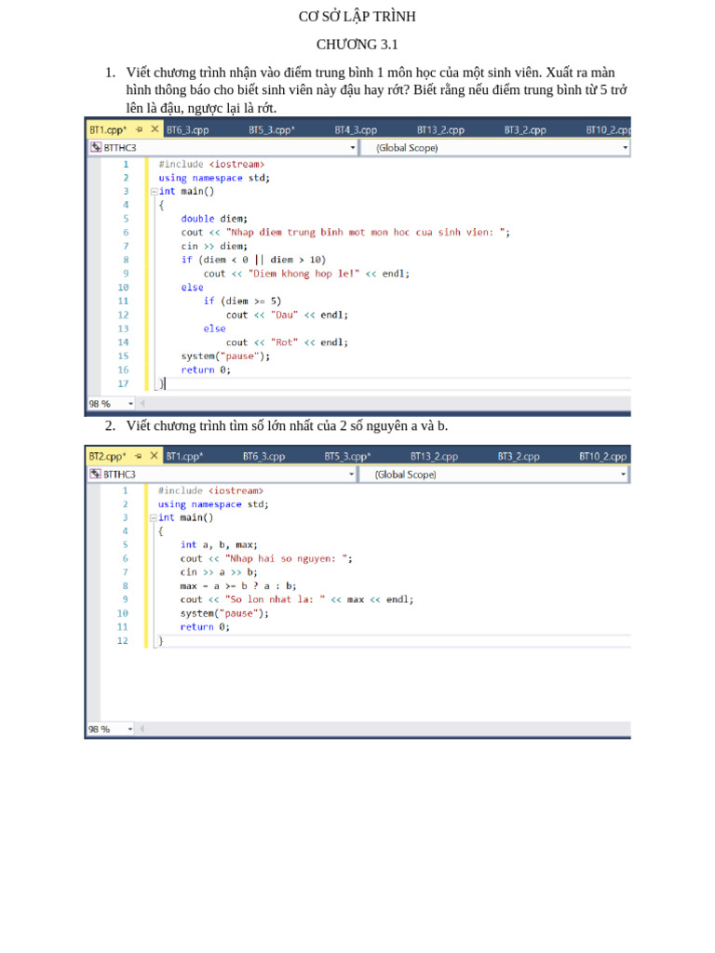715x953 pixels.
Task: Click the scroll-left arrow below BT1.cpp code
Action: [142, 404]
